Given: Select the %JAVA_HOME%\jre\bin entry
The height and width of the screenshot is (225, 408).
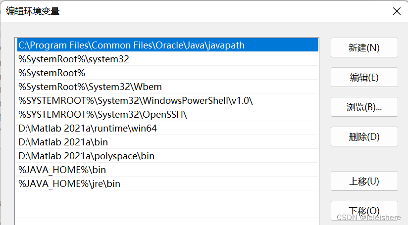Looking at the screenshot, I should coord(167,183).
